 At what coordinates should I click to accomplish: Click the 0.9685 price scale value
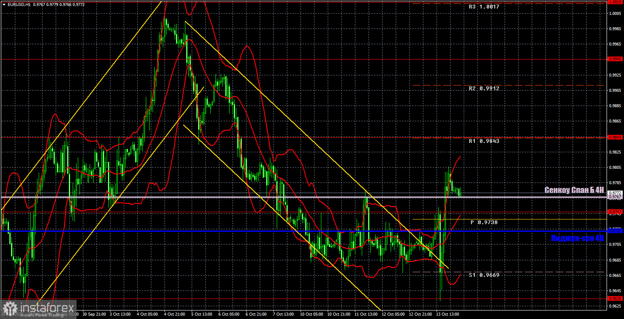pyautogui.click(x=615, y=260)
